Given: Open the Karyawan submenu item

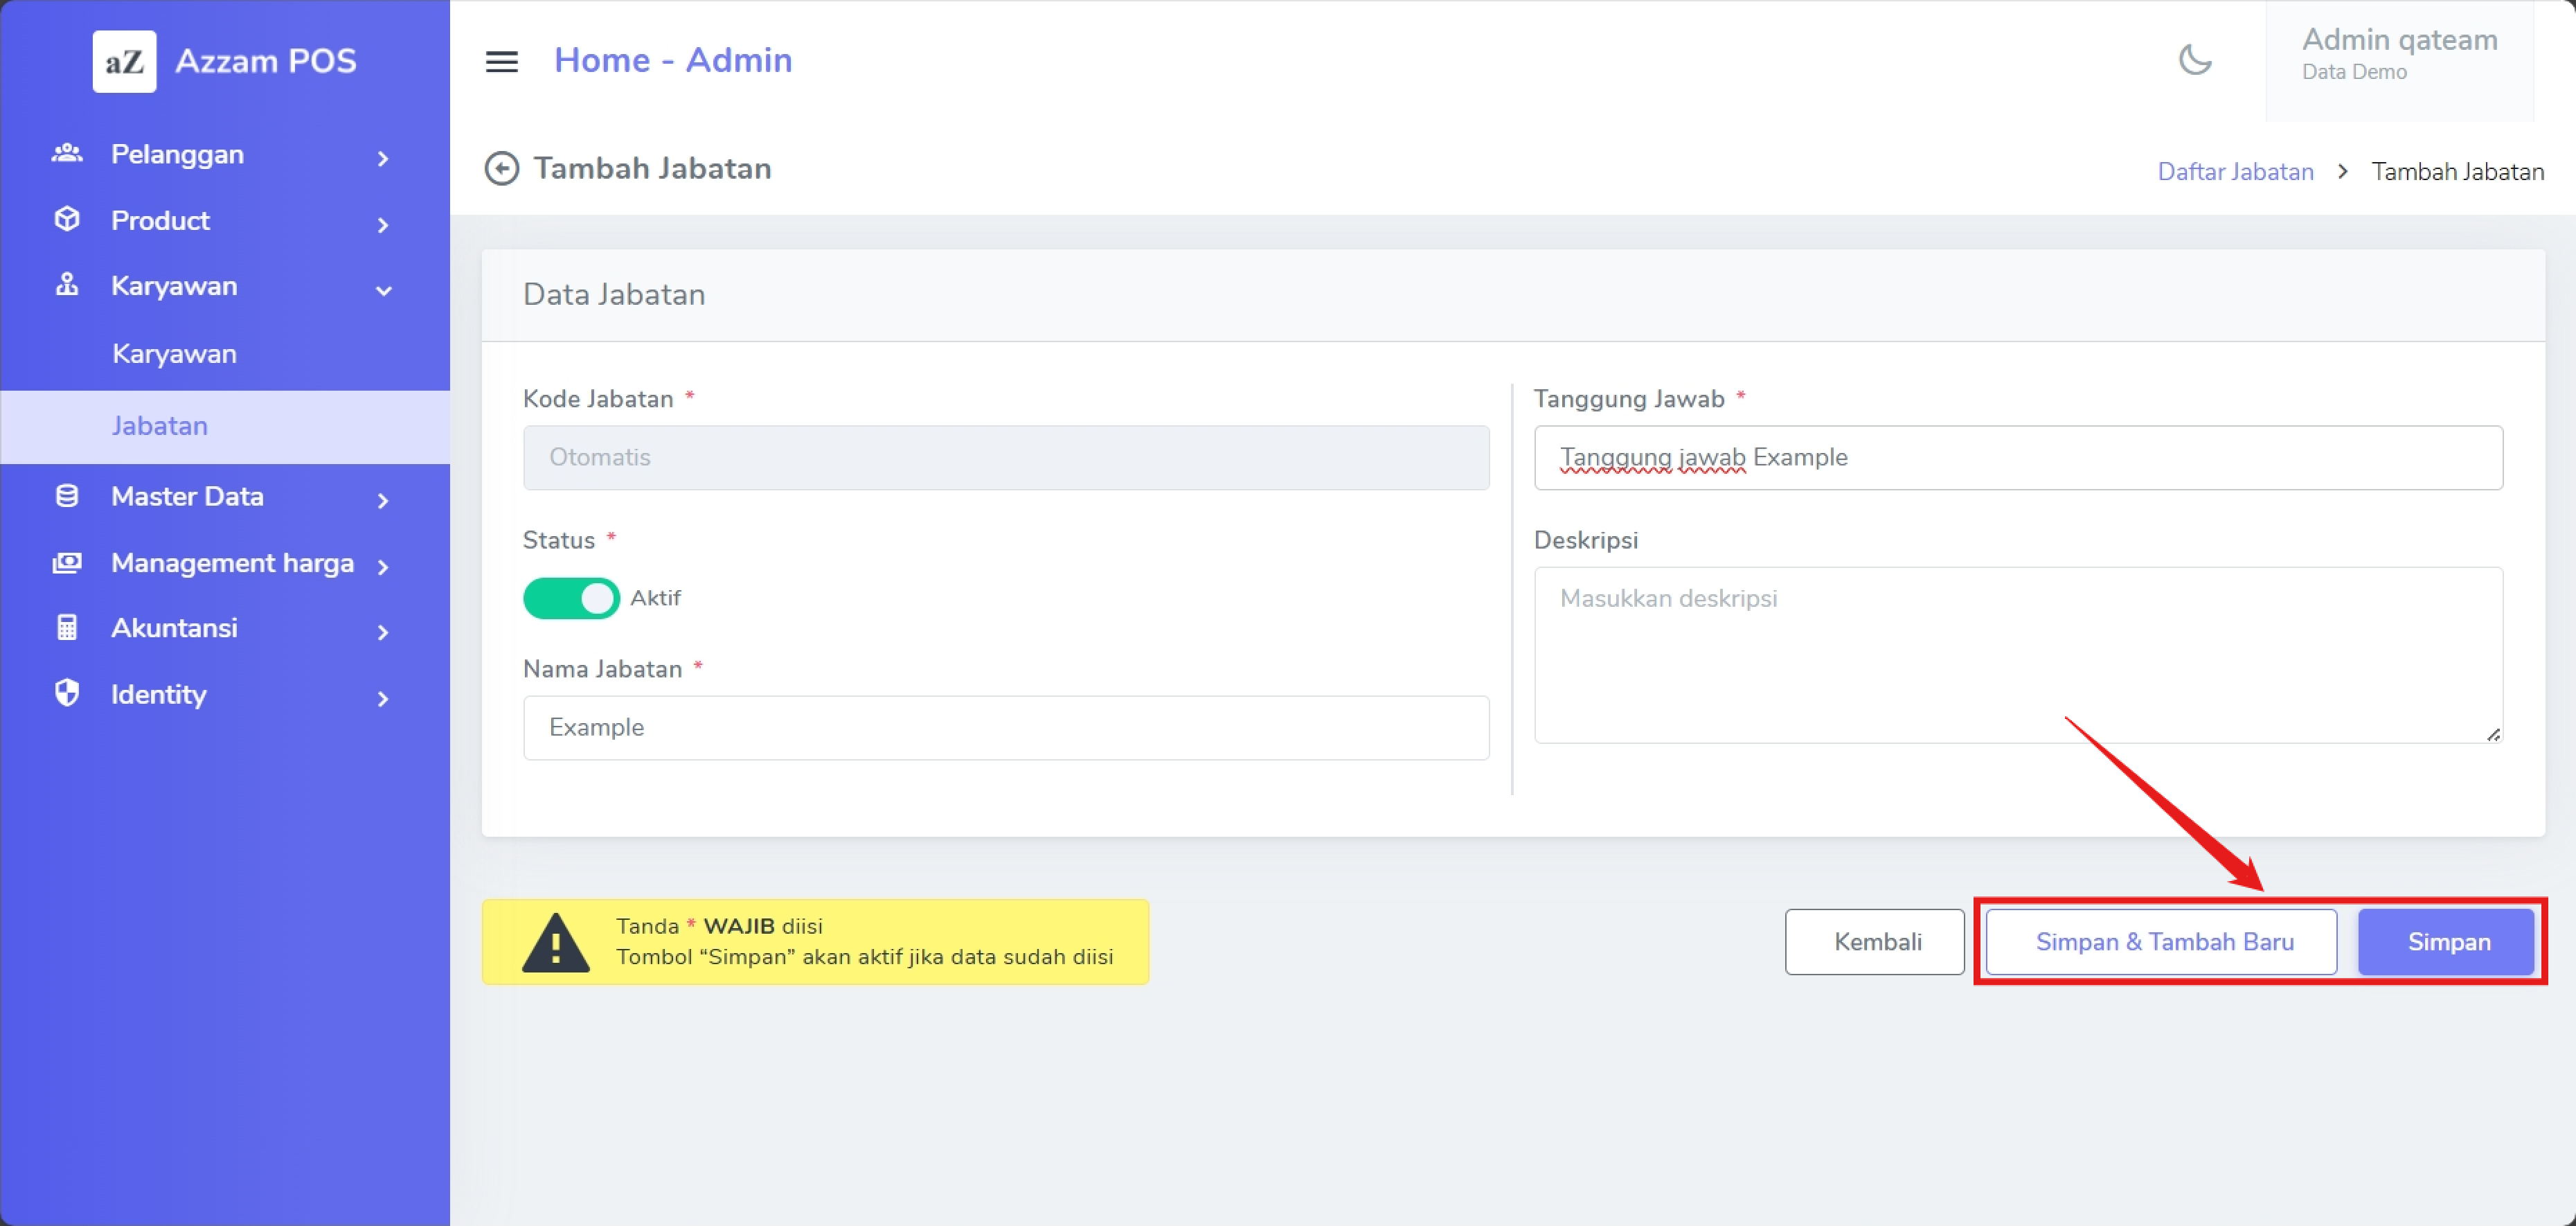Looking at the screenshot, I should point(174,354).
